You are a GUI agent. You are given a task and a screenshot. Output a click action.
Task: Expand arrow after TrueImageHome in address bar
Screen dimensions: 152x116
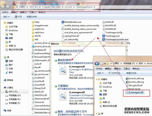point(94,7)
